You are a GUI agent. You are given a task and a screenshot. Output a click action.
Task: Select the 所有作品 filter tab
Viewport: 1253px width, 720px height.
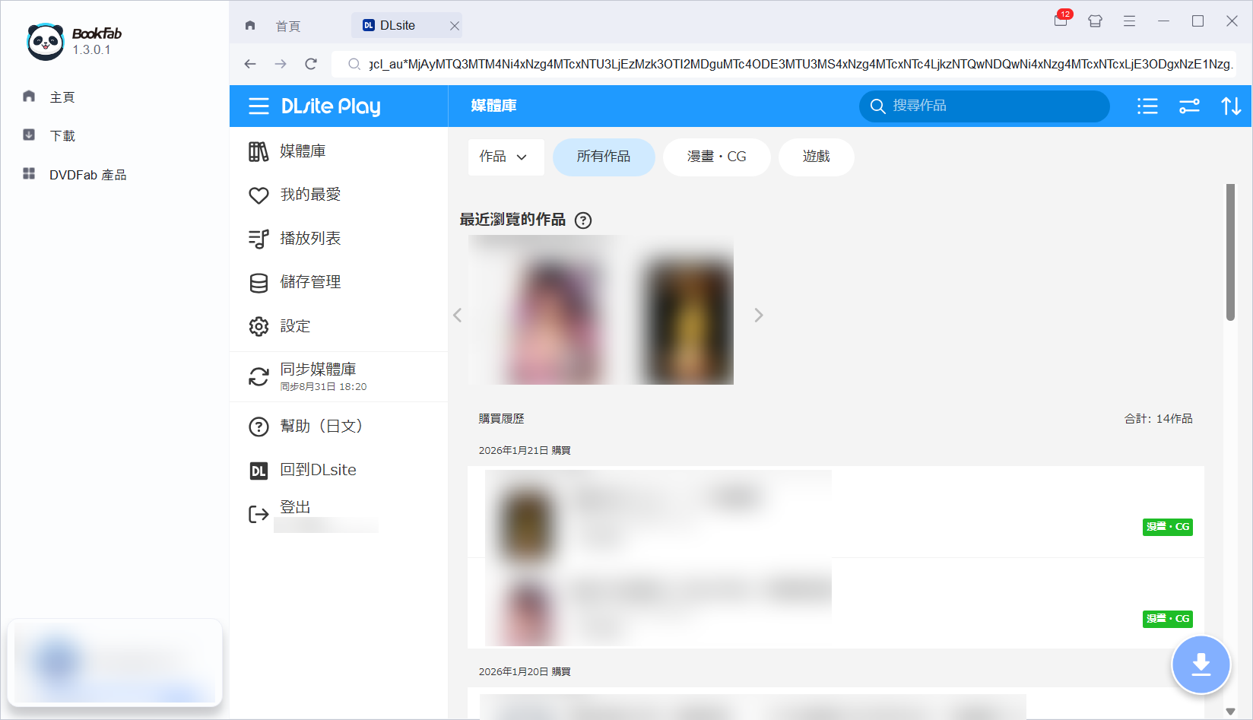604,157
